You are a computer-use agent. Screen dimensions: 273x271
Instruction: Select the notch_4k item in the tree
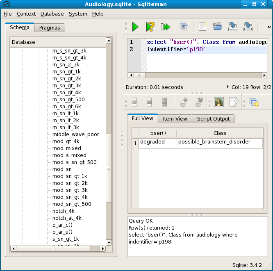[63, 211]
